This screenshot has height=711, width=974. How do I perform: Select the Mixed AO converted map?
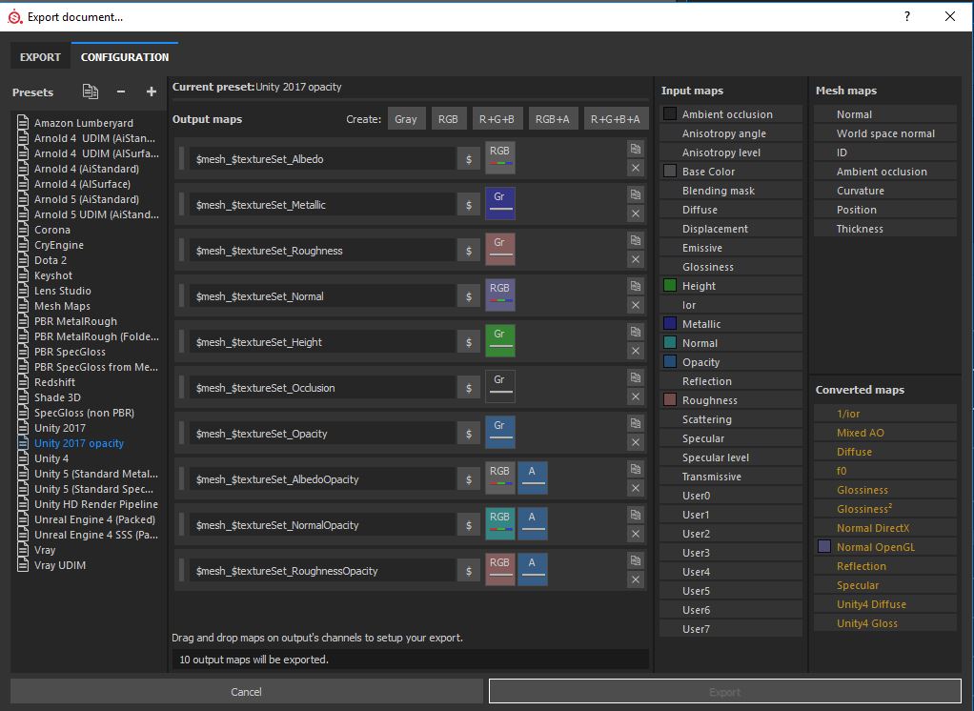(x=885, y=433)
